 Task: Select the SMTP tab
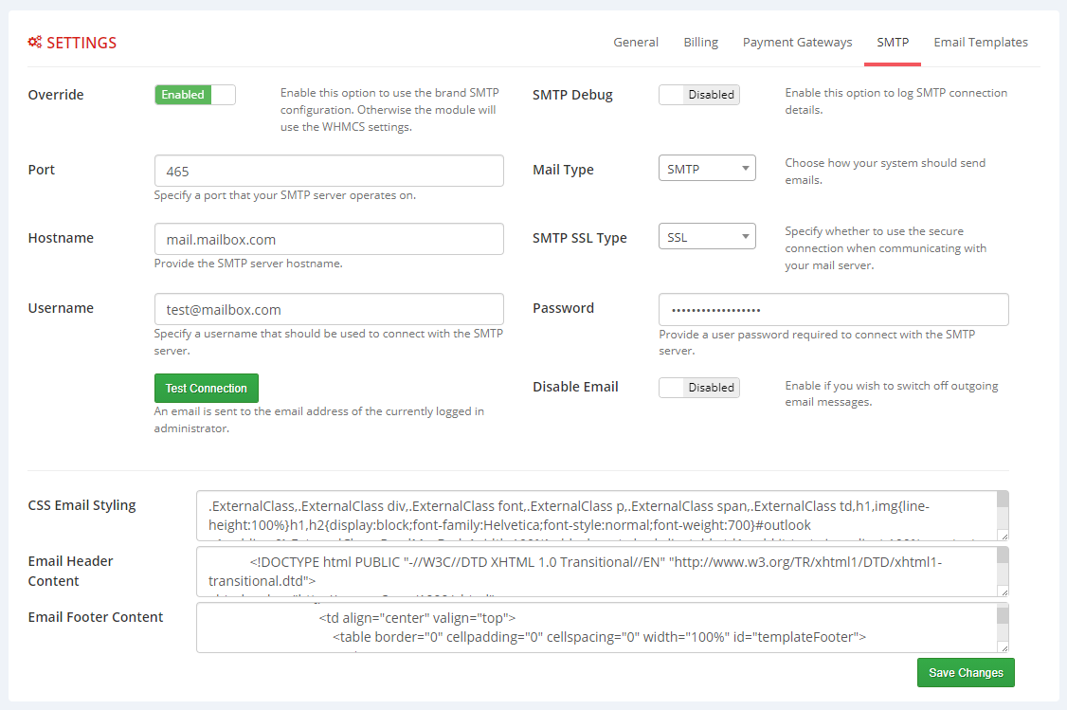click(892, 42)
